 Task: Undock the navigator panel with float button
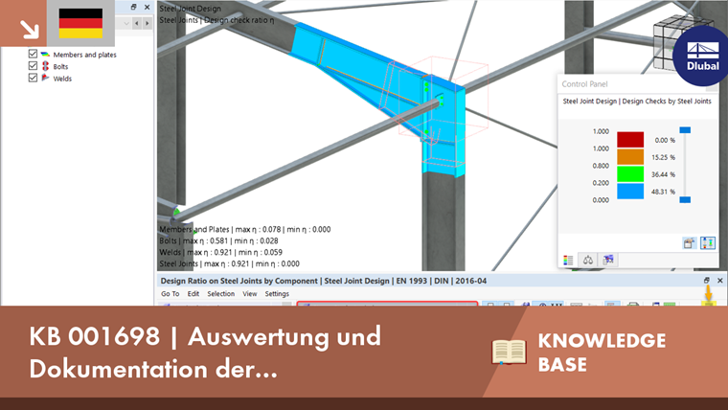click(x=134, y=7)
